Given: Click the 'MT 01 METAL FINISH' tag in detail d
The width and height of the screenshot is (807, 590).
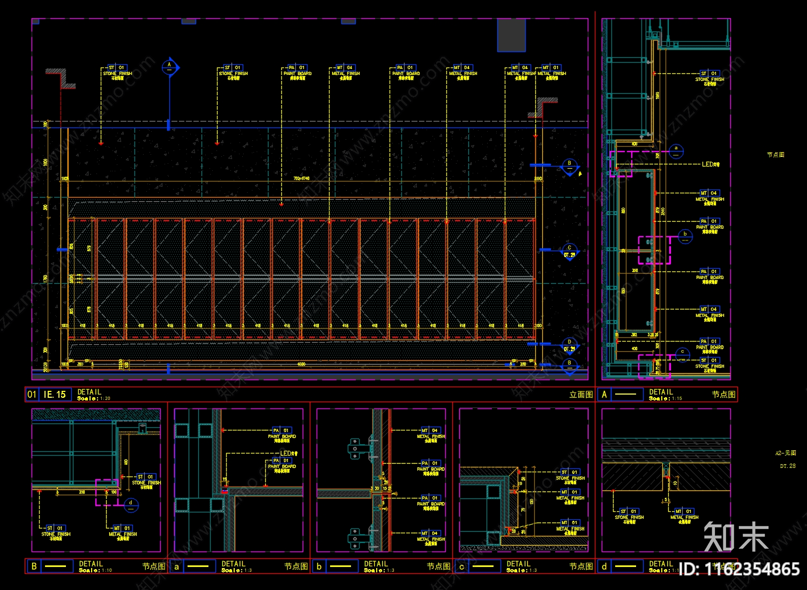Looking at the screenshot, I should [x=684, y=517].
